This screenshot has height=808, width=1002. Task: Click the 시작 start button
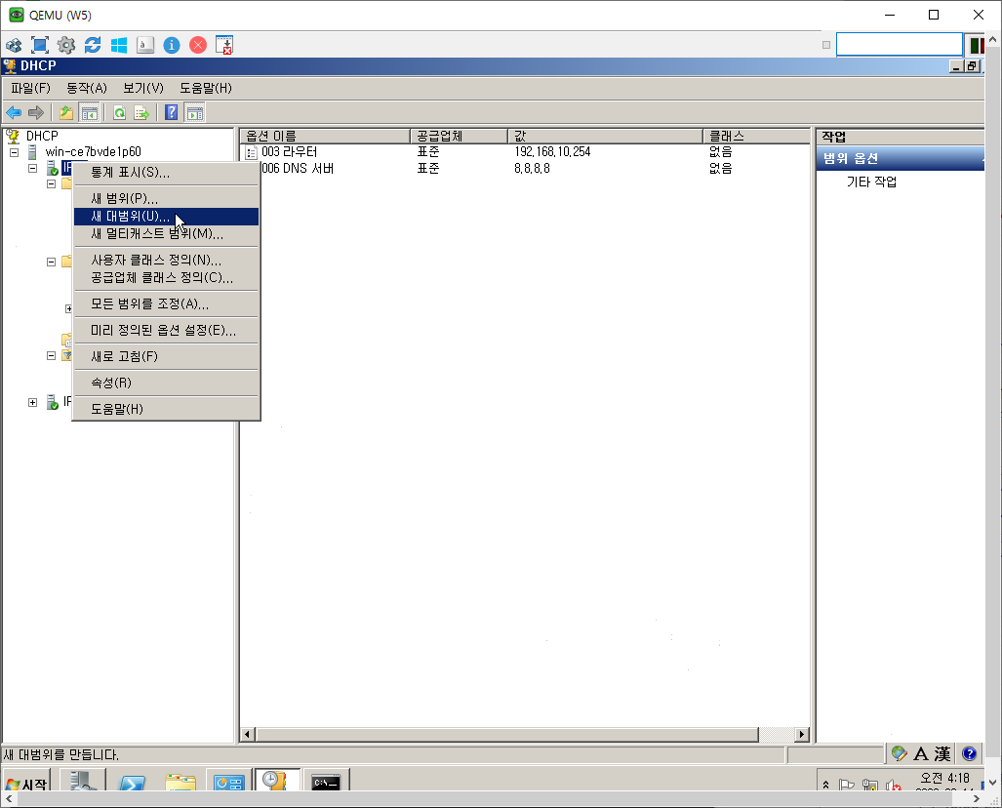(x=27, y=782)
